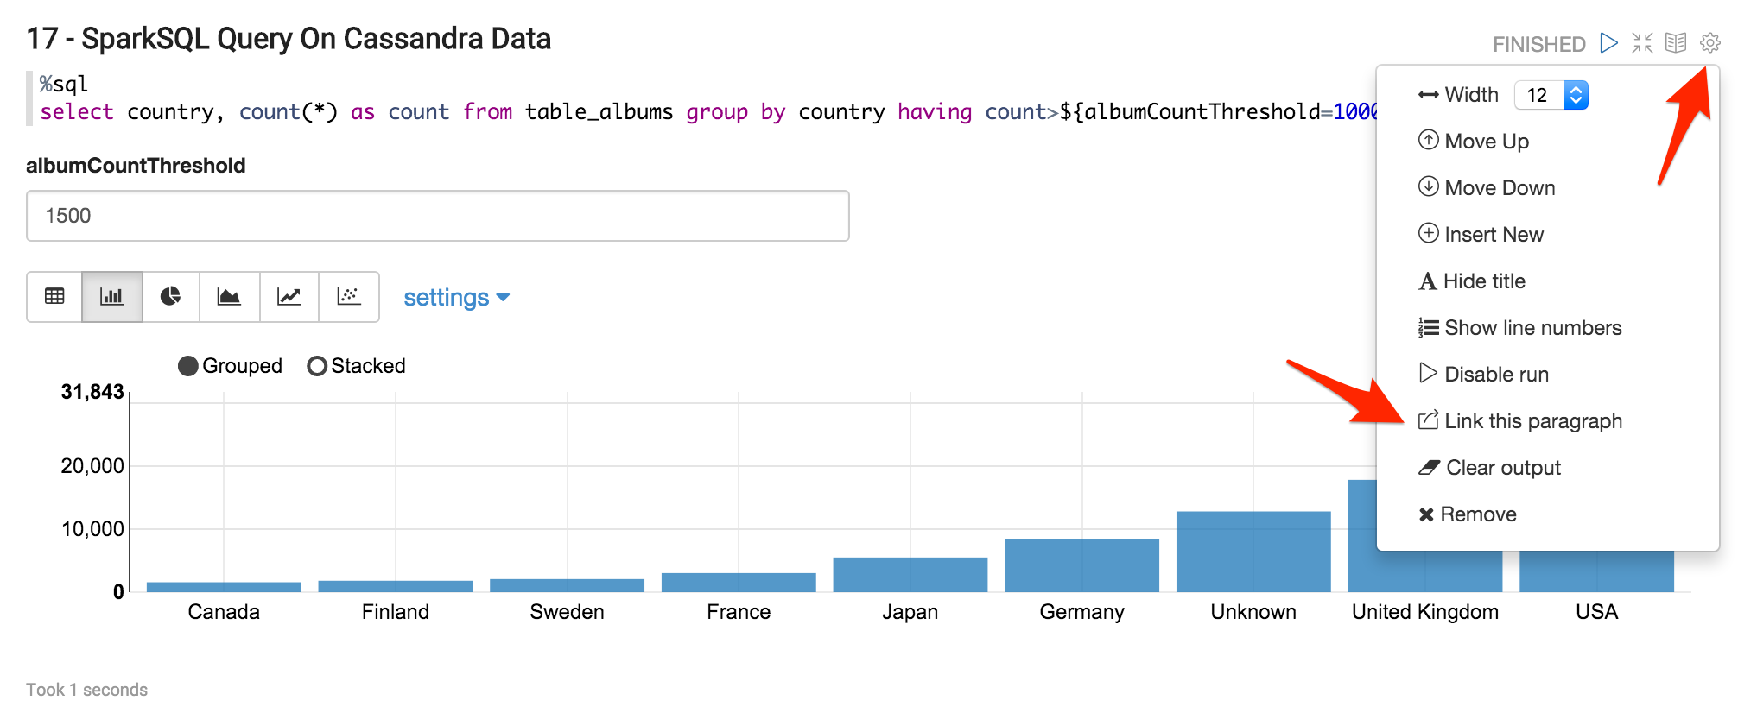Click the albumCountThreshold input field
Screen dimensions: 1738x713
coord(438,216)
